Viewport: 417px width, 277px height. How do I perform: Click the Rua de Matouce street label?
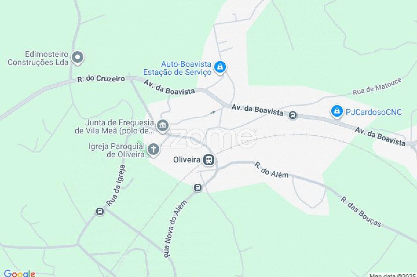pos(377,86)
